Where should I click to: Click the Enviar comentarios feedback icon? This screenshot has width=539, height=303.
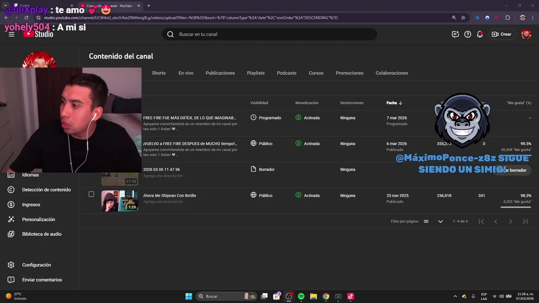(11, 280)
